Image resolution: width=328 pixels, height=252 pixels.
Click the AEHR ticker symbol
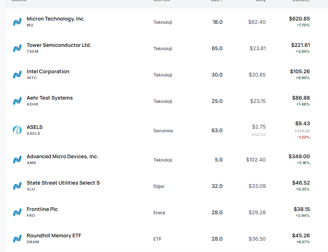coord(32,104)
